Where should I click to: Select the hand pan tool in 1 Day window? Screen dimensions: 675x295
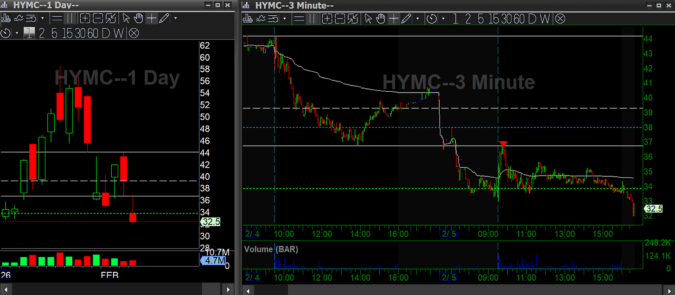(139, 18)
